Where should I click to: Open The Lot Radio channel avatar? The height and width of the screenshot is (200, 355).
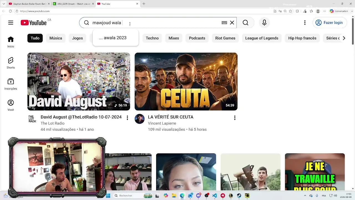32,119
